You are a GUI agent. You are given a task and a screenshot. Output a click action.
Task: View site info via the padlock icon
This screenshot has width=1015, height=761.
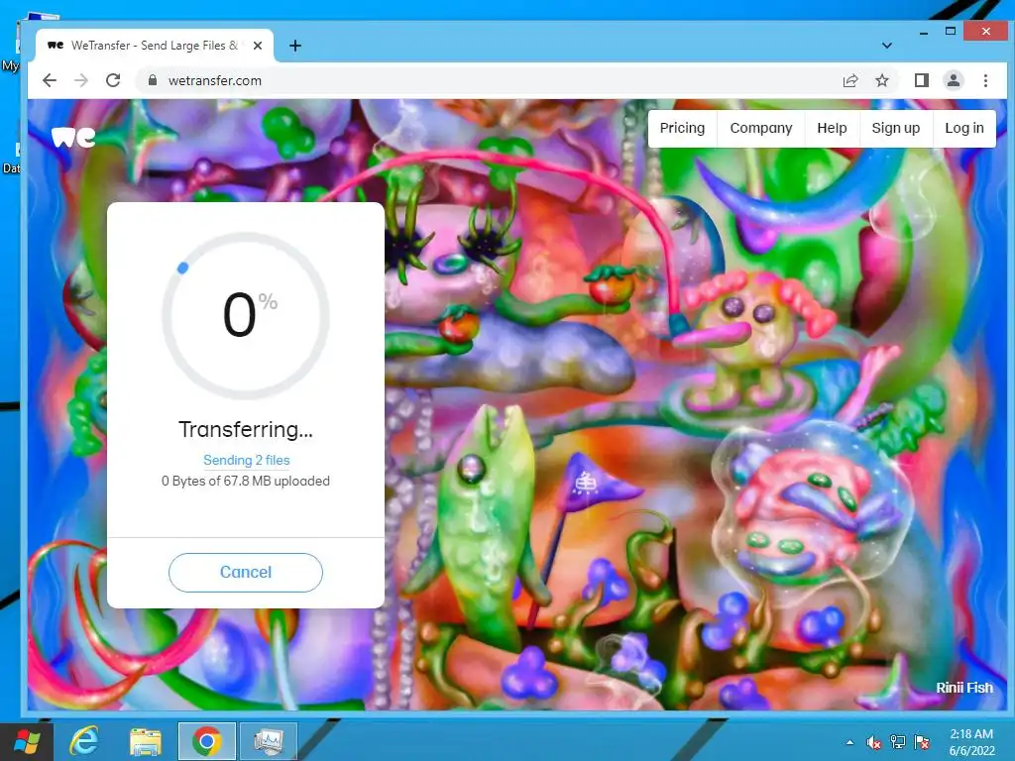pos(153,80)
